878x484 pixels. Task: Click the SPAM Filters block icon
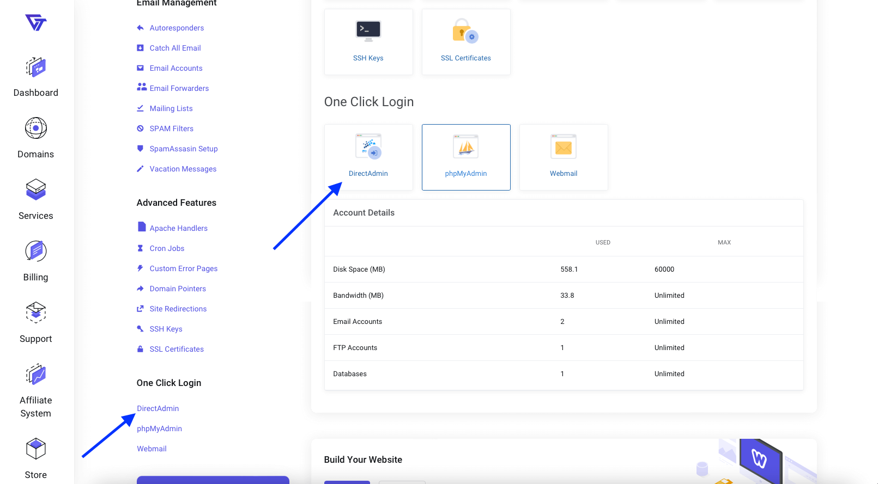click(140, 128)
